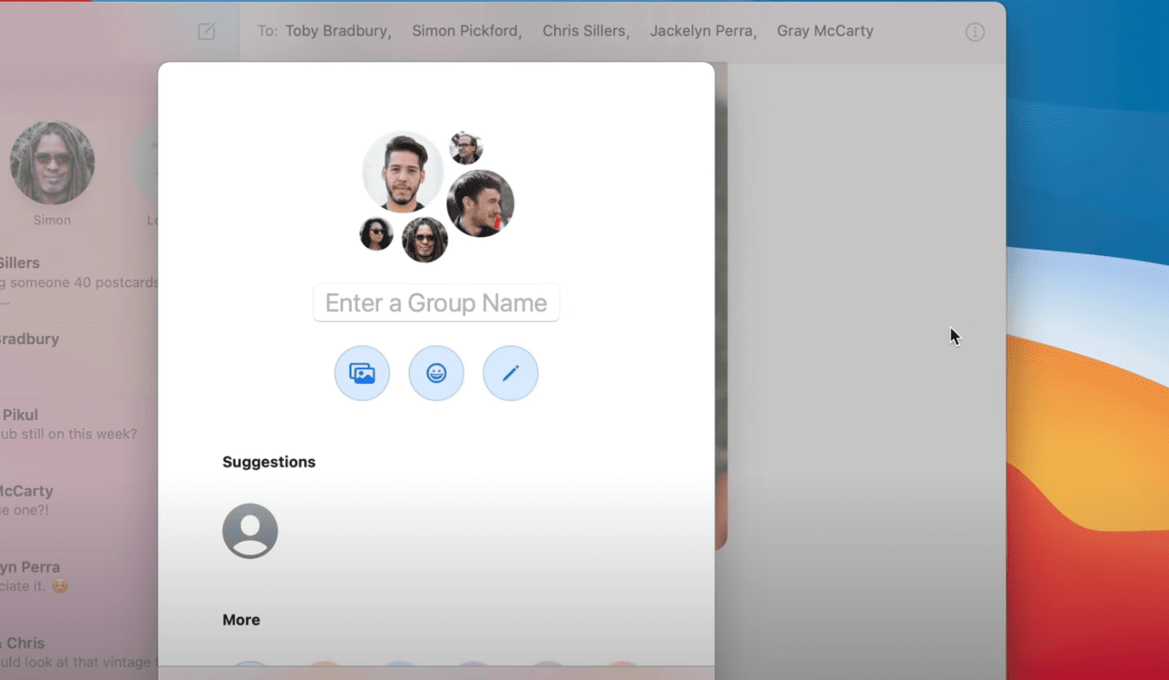Select the Gray McCarty recipient
Image resolution: width=1169 pixels, height=680 pixels.
(x=826, y=31)
